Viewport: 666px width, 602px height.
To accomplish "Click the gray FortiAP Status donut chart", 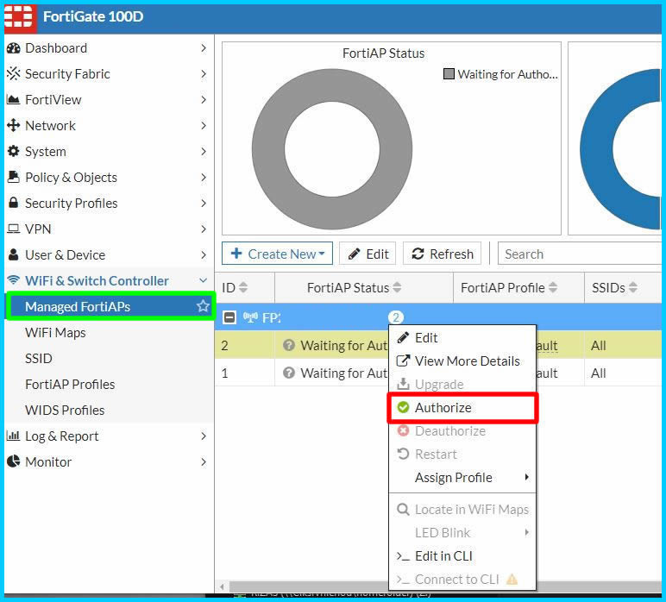I will 332,149.
